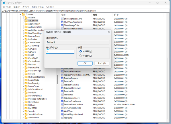This screenshot has width=171, height=124.
Task: Open the 表示(V) menu
Action: (x=26, y=7)
